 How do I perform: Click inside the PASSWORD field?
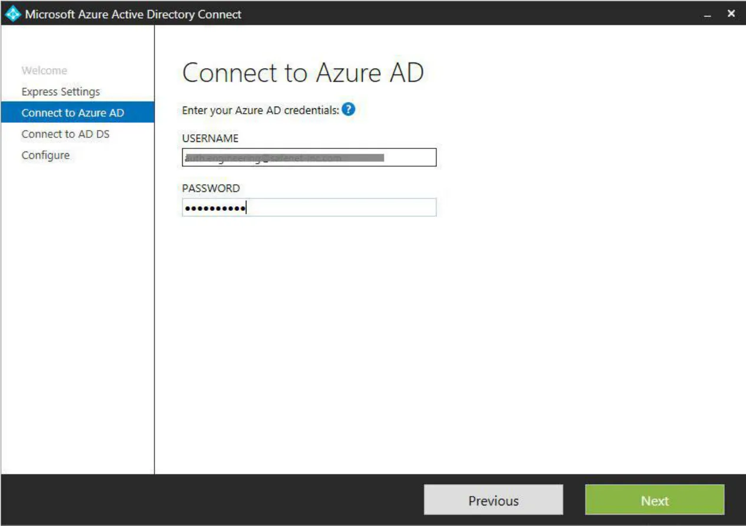[309, 207]
